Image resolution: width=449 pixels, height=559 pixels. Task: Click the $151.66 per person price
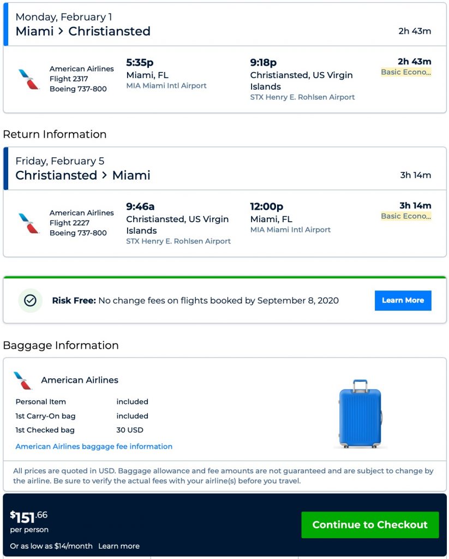(x=29, y=516)
